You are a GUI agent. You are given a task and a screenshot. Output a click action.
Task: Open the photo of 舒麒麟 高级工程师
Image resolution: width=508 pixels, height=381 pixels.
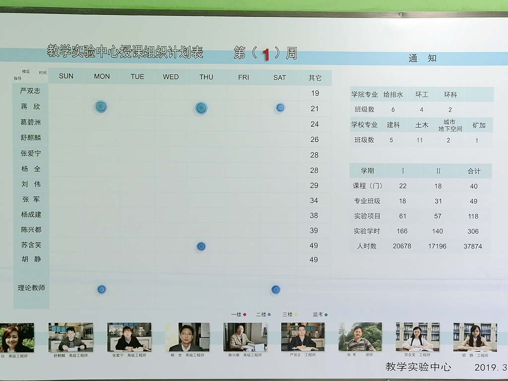coord(70,337)
